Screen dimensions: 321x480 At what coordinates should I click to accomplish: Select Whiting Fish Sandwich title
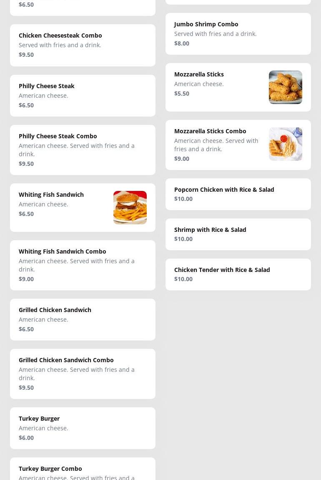(51, 195)
